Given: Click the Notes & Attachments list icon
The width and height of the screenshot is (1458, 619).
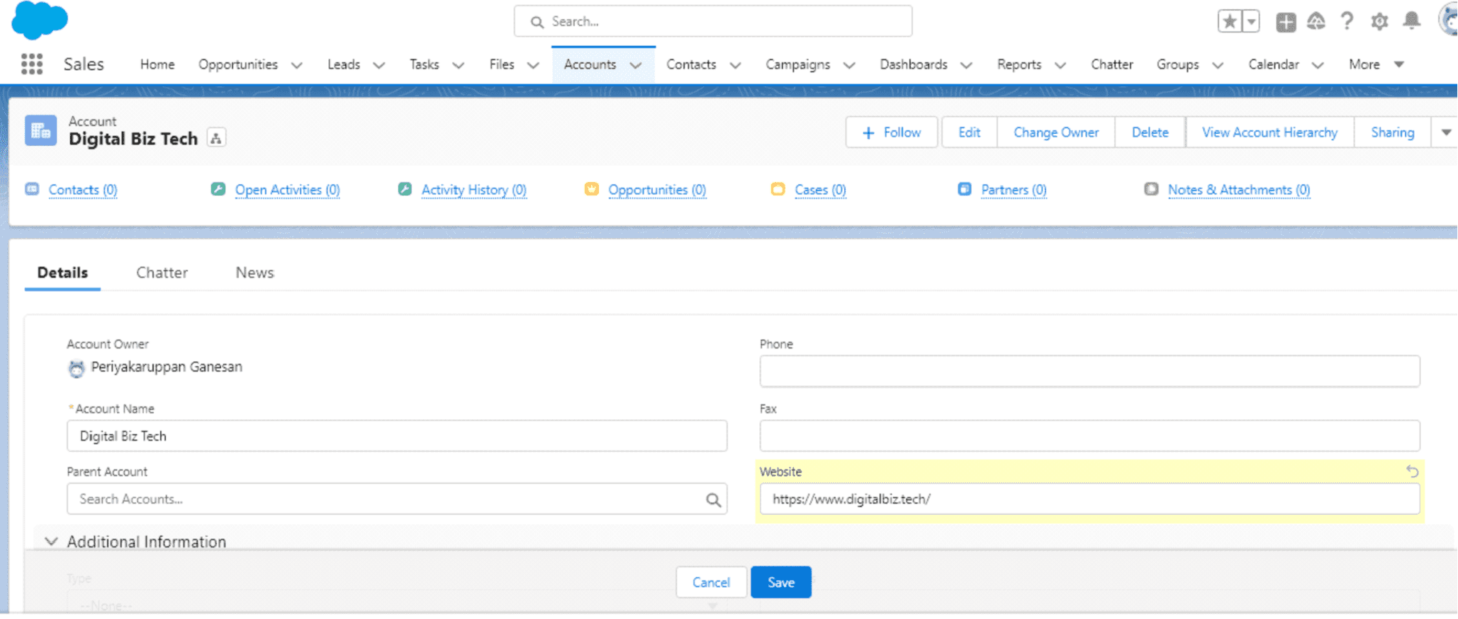Looking at the screenshot, I should click(x=1151, y=189).
